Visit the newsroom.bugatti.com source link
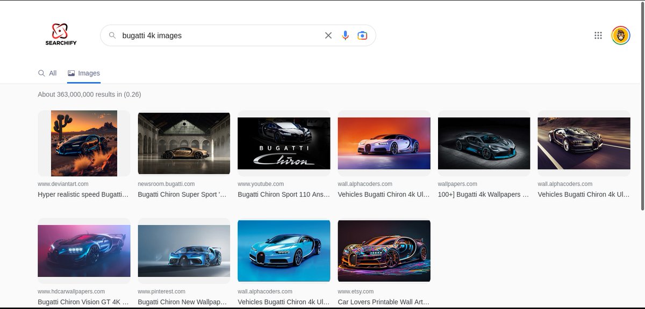Screen dimensions: 645x309 (165, 184)
